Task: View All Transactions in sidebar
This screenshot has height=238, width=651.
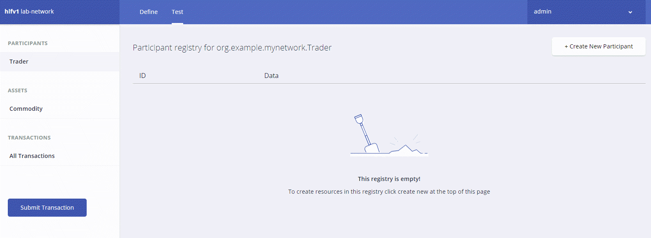Action: (32, 156)
